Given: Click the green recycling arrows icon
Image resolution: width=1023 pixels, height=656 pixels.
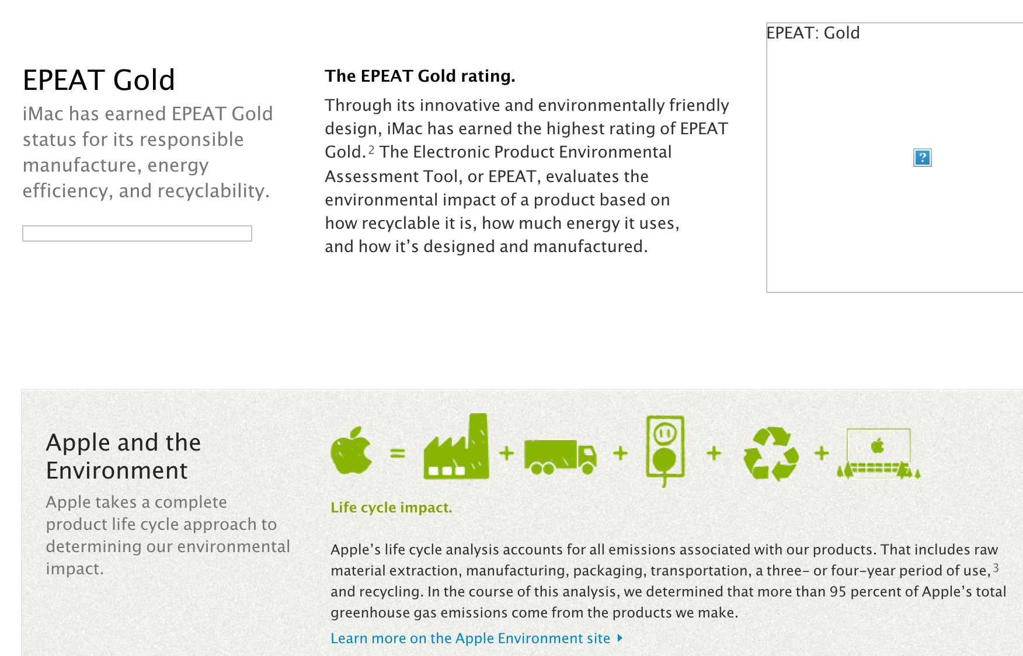Looking at the screenshot, I should [771, 453].
